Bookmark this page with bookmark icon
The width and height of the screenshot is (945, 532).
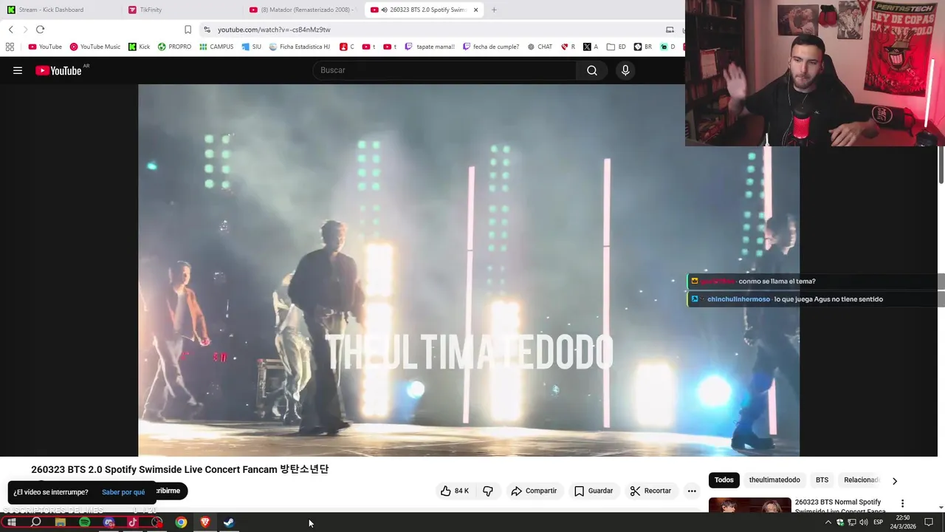[x=188, y=30]
